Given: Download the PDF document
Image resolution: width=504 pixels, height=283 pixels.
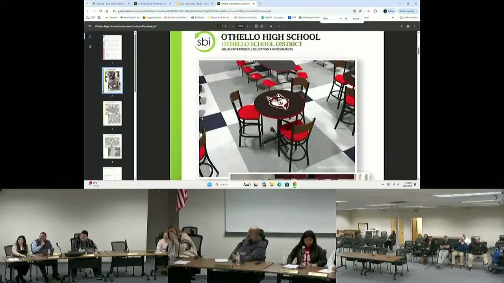Looking at the screenshot, I should 402,26.
